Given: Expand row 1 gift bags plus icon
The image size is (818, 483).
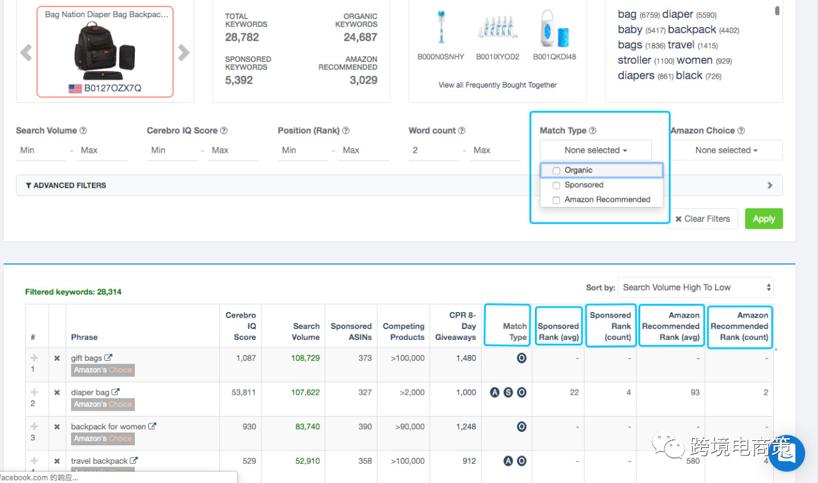Looking at the screenshot, I should point(34,358).
